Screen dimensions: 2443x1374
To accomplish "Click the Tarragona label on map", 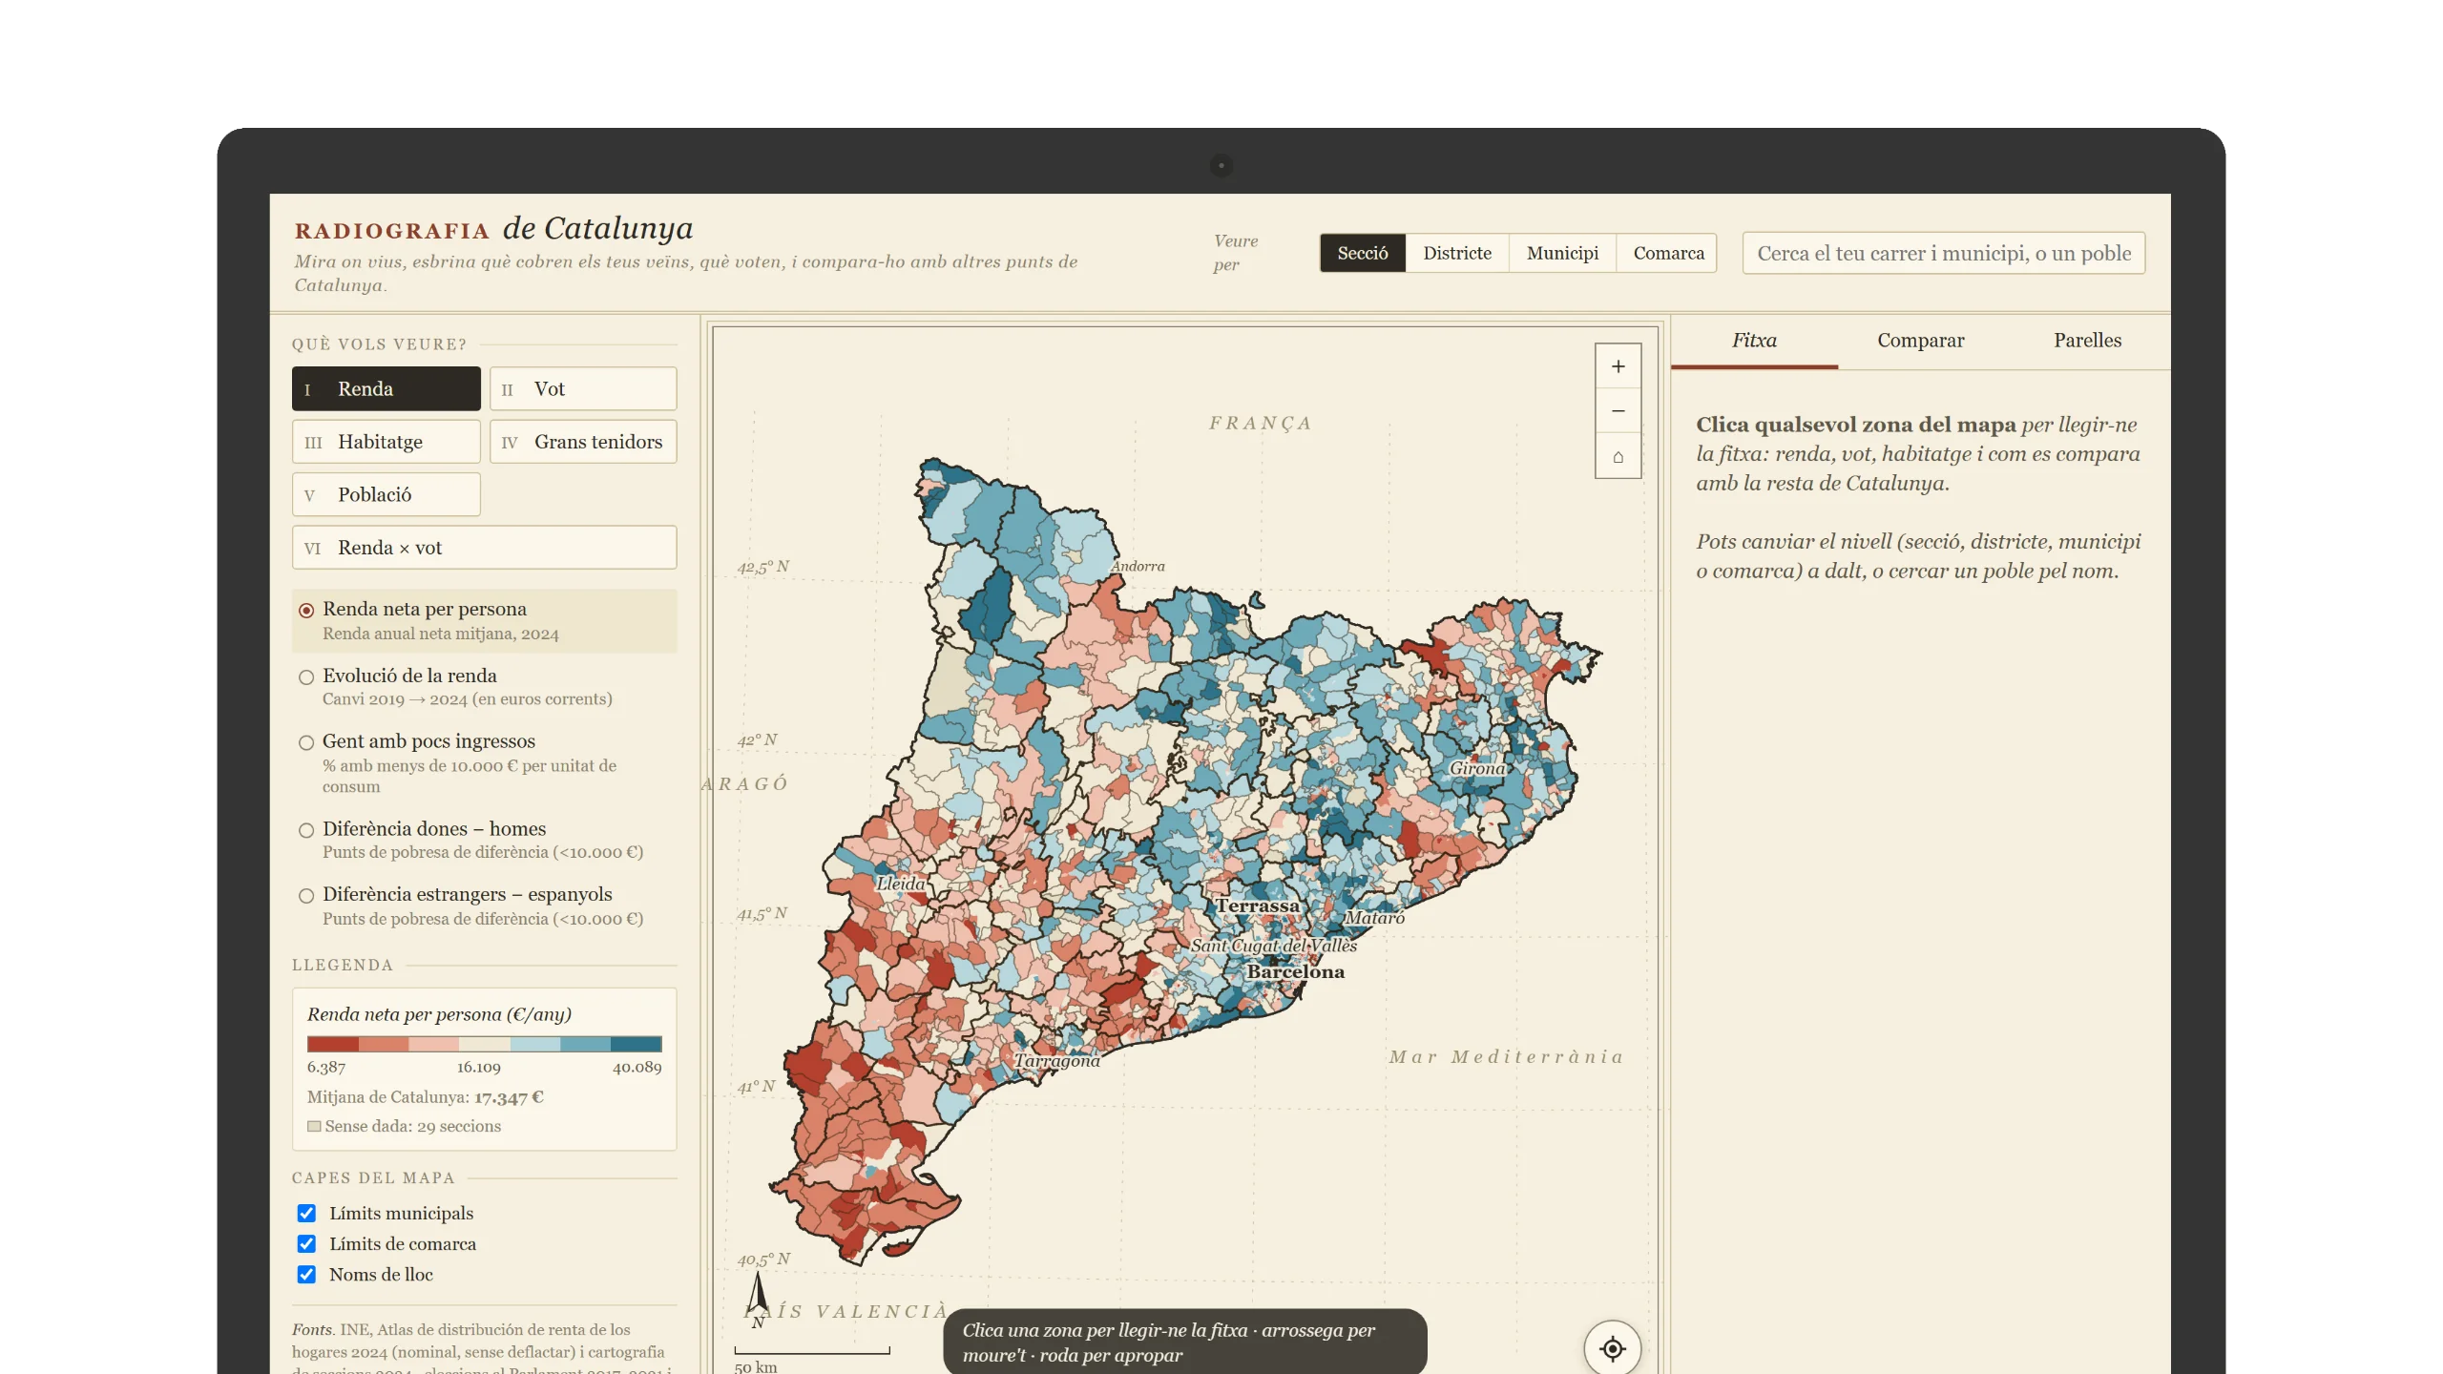I will pos(1056,1061).
